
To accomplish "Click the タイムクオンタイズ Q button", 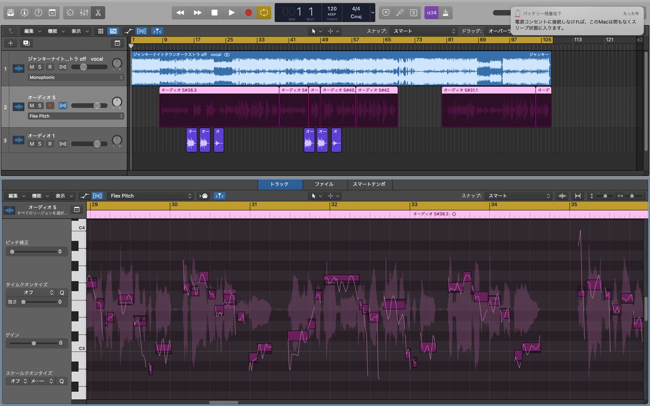I will (x=62, y=293).
